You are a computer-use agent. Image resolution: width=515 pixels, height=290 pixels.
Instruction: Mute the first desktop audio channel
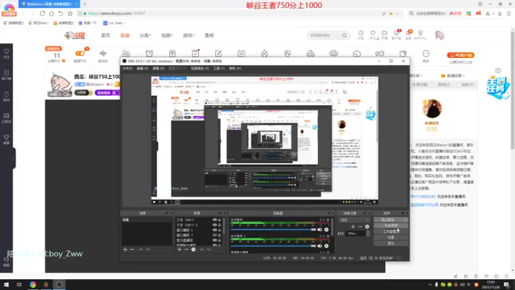tap(319, 229)
